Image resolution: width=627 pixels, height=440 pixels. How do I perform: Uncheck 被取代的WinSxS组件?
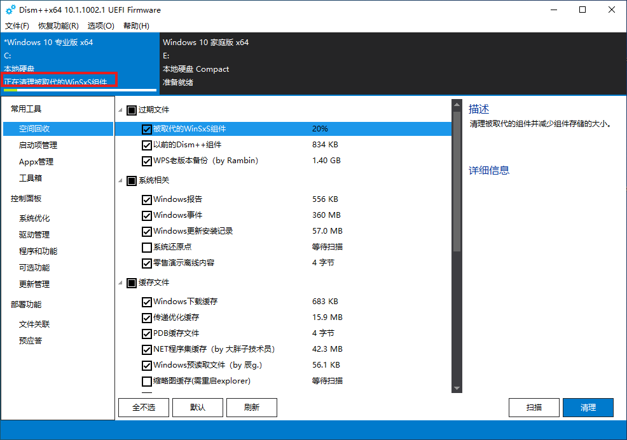pos(147,129)
